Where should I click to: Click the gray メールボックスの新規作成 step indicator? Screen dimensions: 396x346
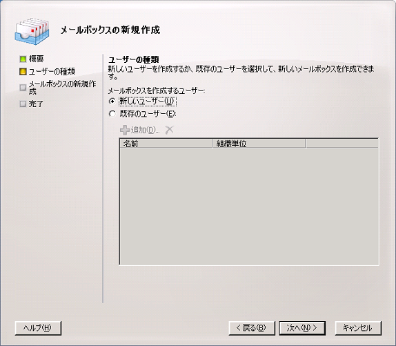(x=23, y=88)
